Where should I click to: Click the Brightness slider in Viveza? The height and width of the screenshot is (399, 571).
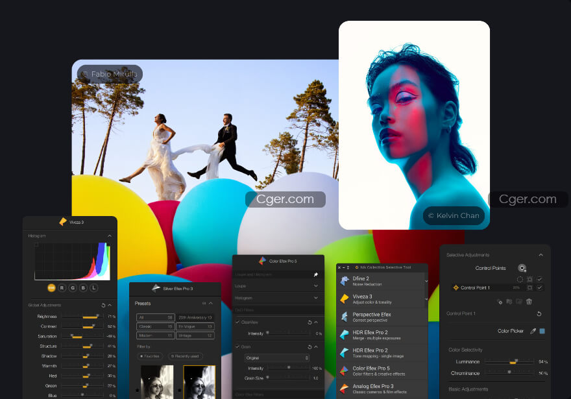82,317
